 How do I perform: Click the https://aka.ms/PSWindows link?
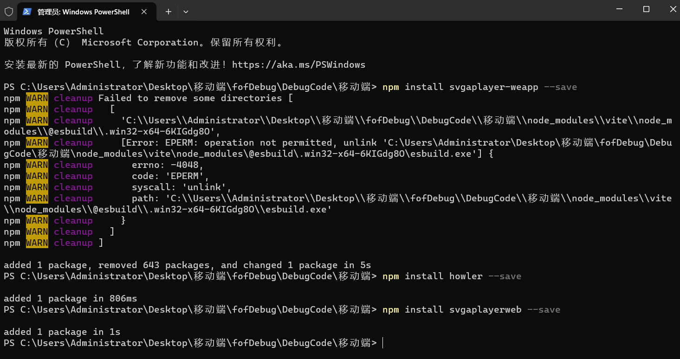click(298, 65)
